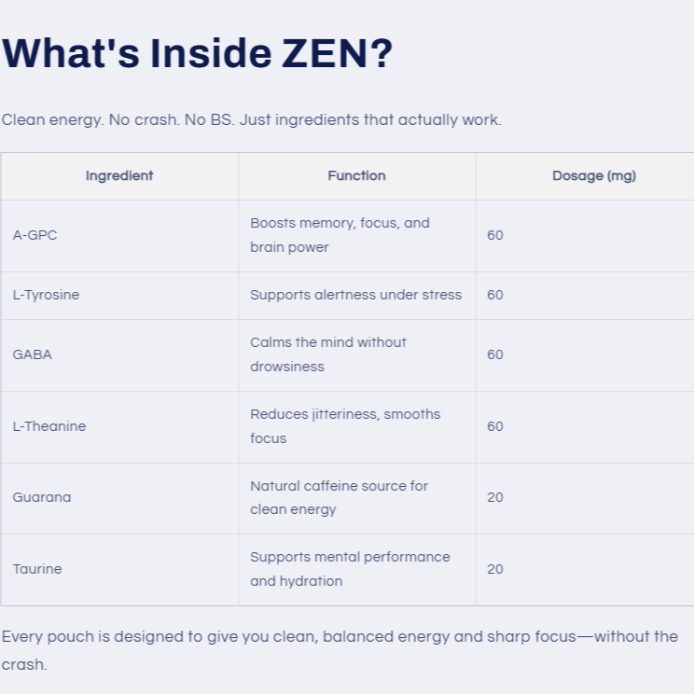Click the Dosage (mg) column header

point(593,176)
